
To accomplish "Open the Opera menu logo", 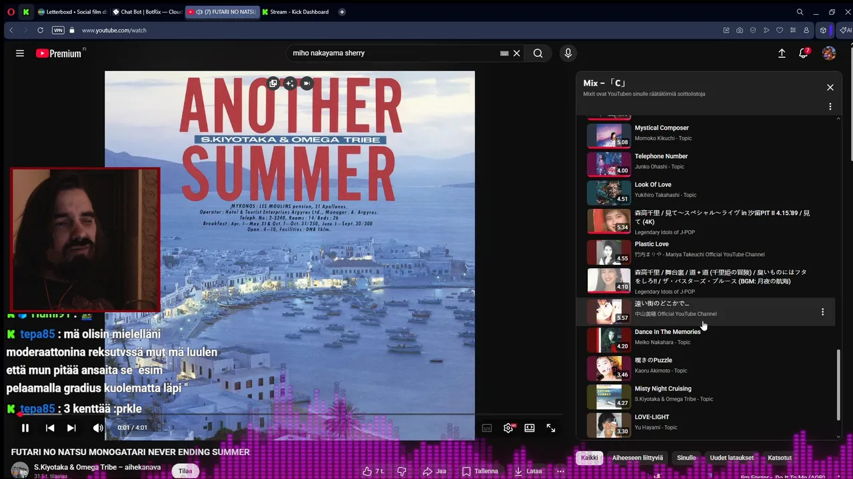I will point(11,12).
